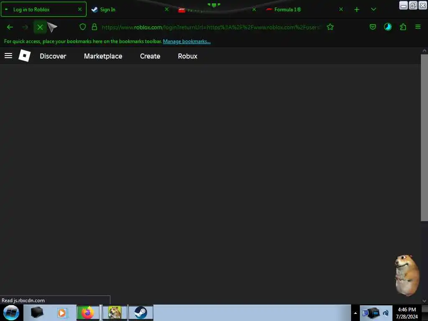This screenshot has height=321, width=428.
Task: Stop loading the Roblox page
Action: (x=40, y=27)
